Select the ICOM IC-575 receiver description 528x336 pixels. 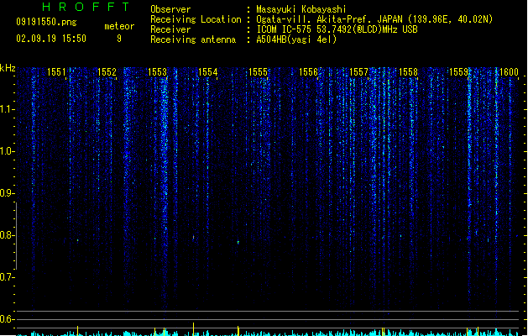(x=337, y=29)
